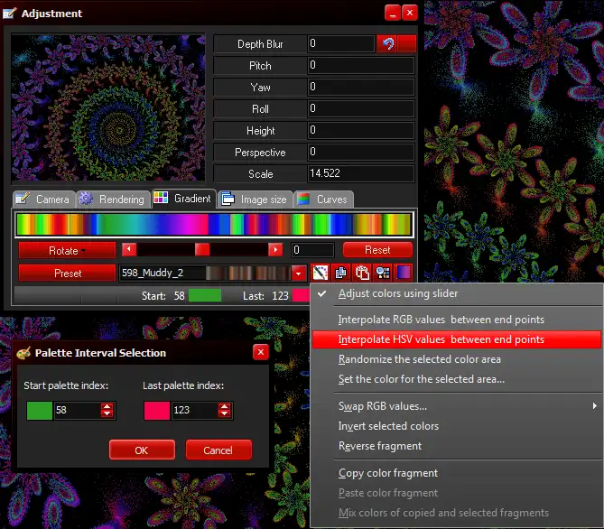Decrease the Last palette index with down arrow
Screen dimensions: 604x529
[224, 413]
